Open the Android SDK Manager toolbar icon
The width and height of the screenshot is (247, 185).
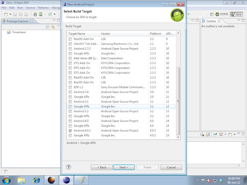pos(35,14)
